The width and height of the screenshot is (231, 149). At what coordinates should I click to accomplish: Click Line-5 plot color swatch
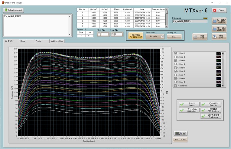(219, 68)
